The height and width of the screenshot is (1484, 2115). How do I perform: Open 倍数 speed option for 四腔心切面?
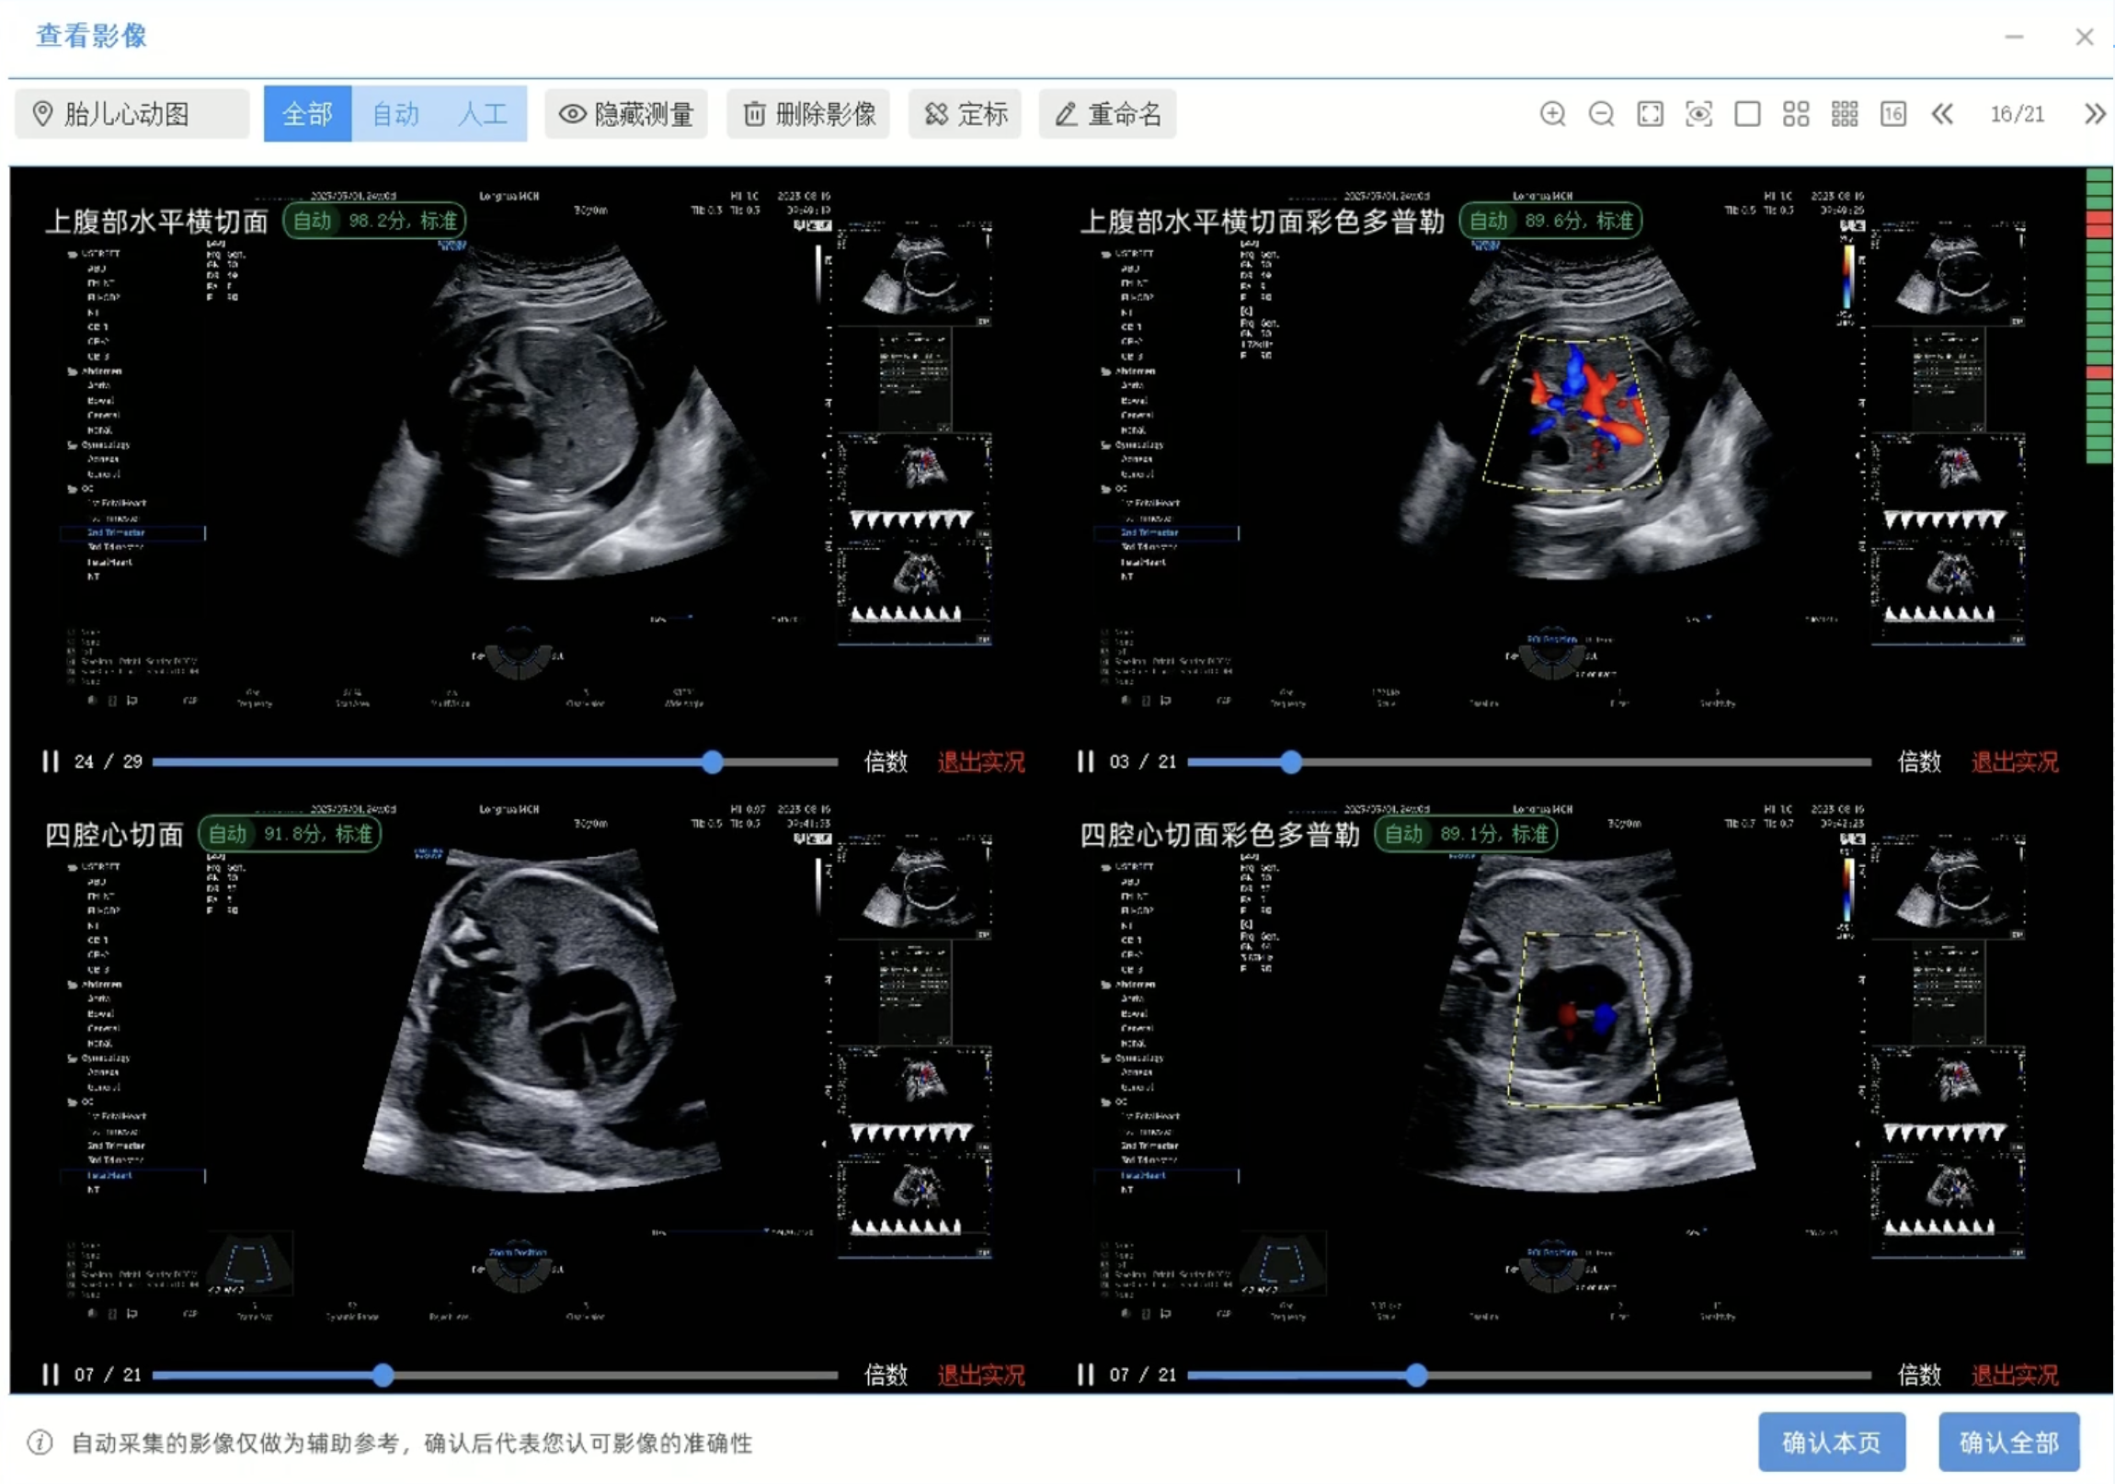886,1376
